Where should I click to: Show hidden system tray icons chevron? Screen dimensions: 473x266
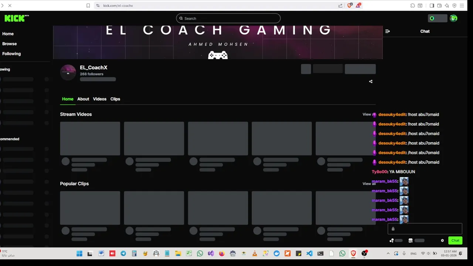tap(388, 253)
